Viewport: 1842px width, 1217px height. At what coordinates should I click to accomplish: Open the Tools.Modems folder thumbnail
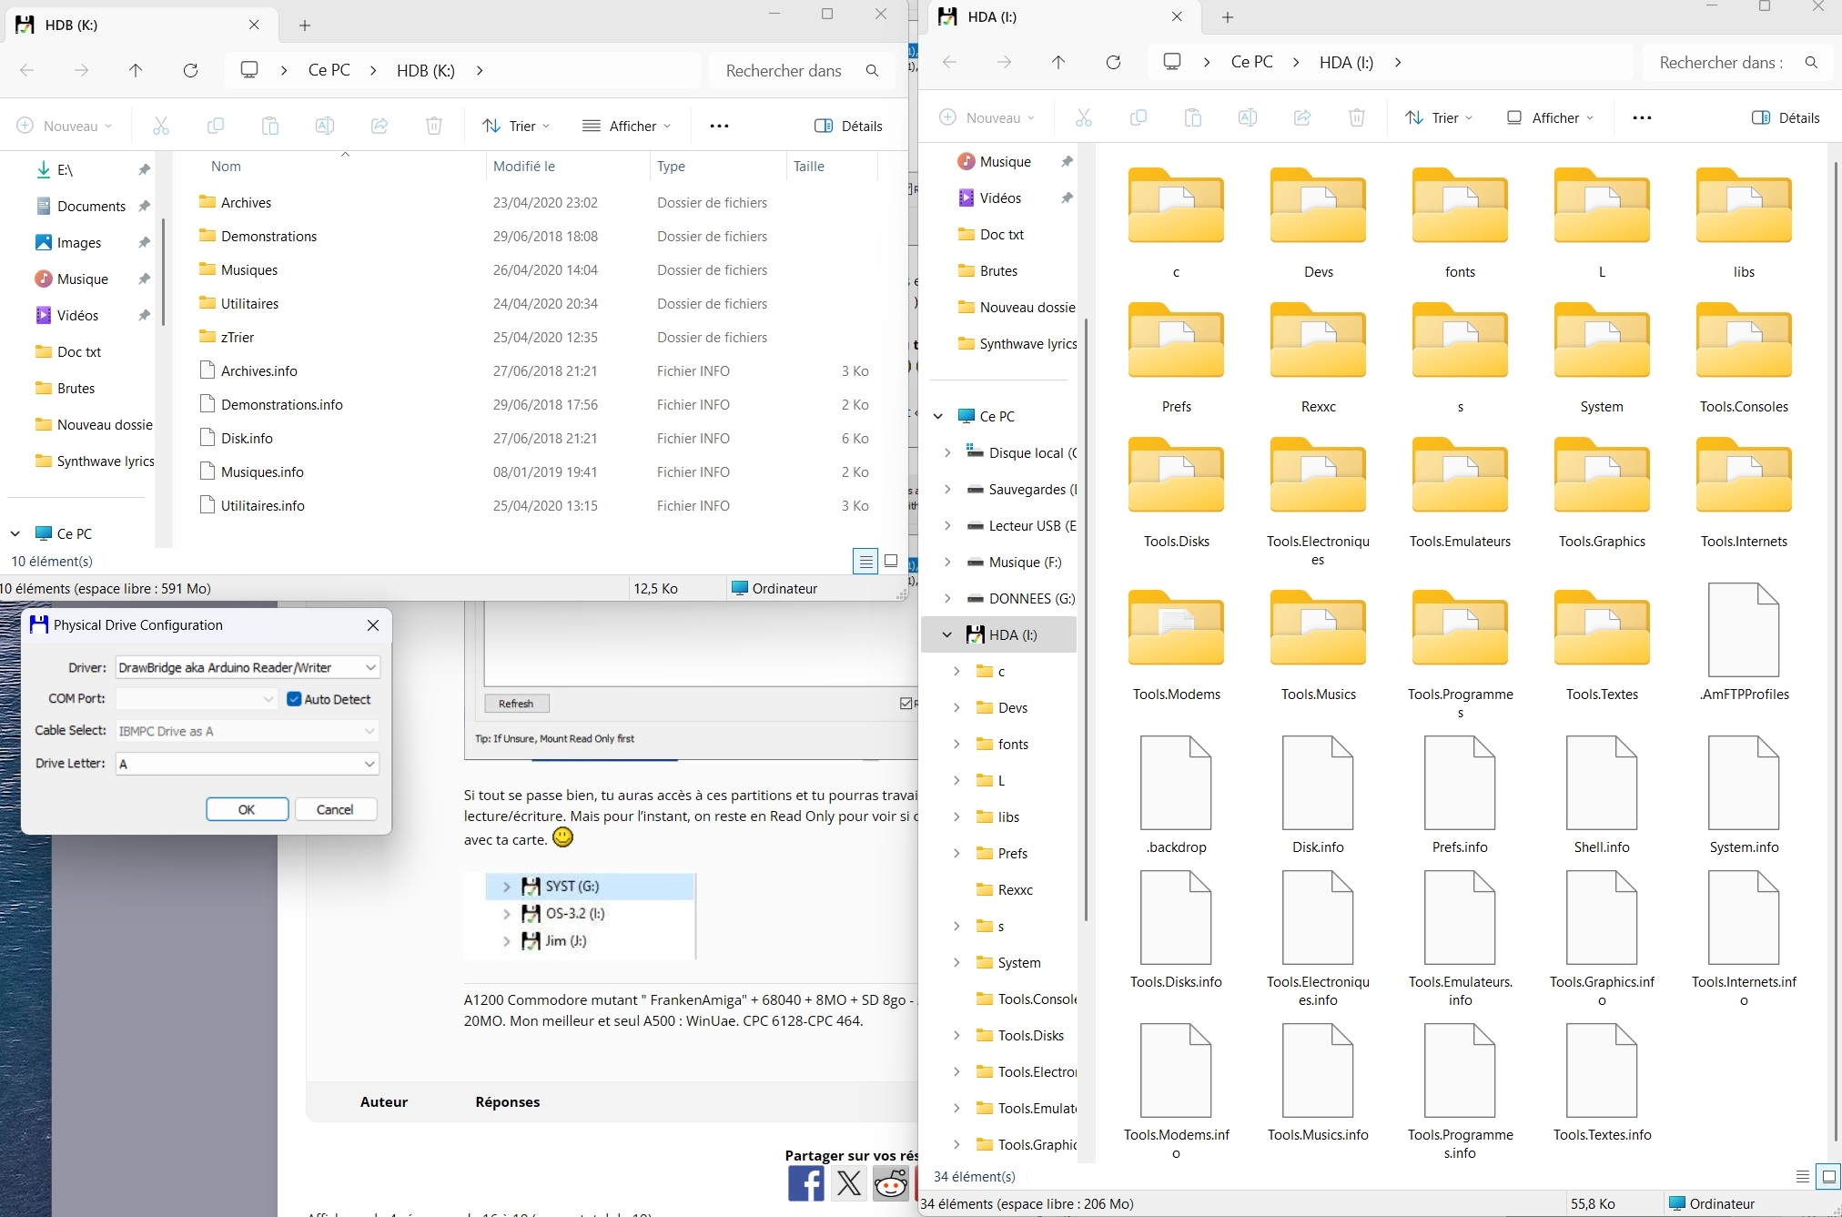point(1177,629)
